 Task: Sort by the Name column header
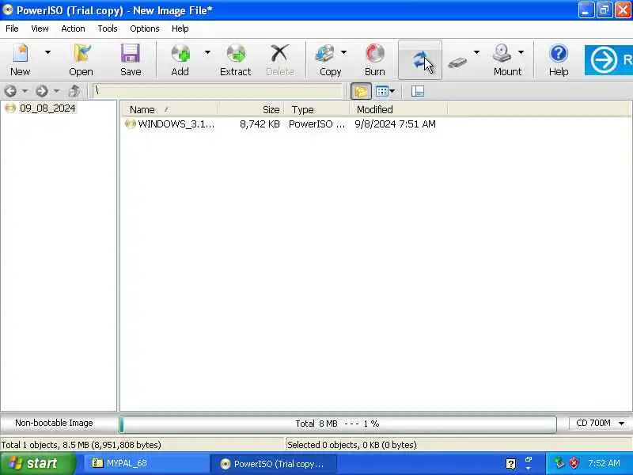point(169,109)
